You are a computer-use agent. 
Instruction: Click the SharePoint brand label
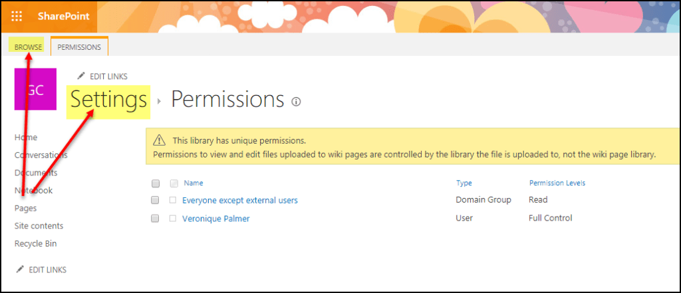(x=64, y=16)
